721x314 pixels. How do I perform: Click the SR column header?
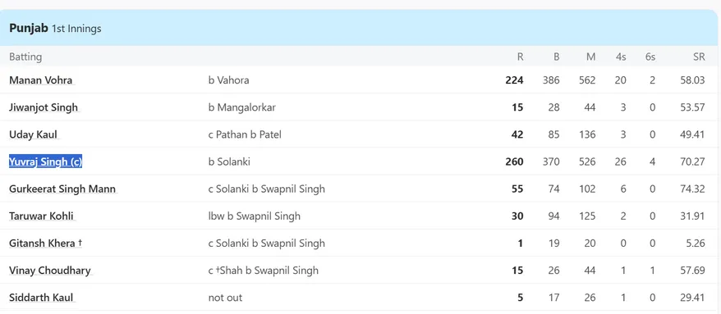click(x=699, y=57)
